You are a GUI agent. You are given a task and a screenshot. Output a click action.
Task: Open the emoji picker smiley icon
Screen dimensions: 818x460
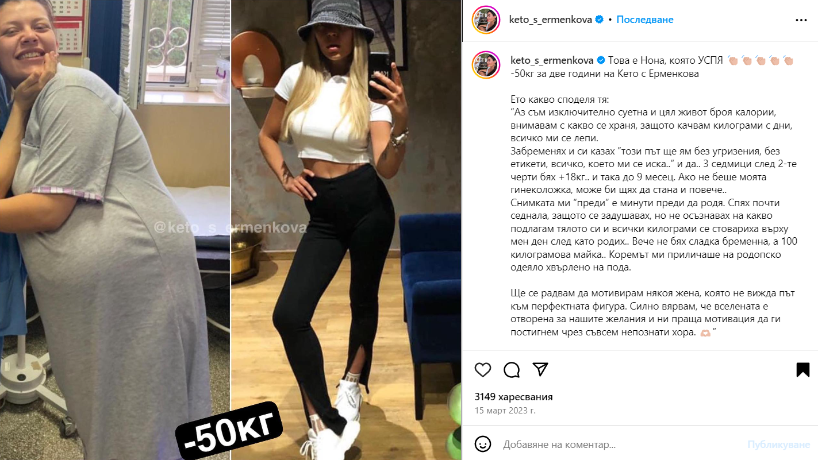tap(483, 444)
